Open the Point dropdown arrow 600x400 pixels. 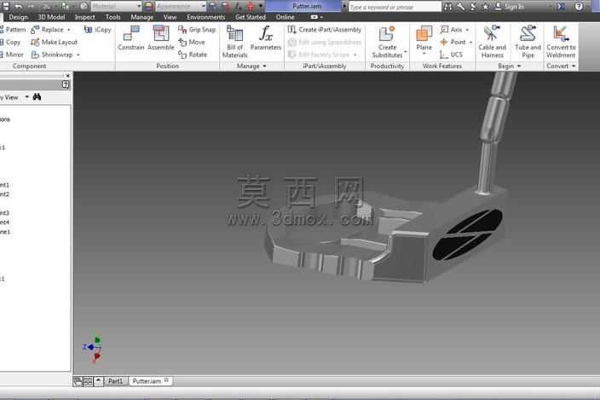tap(470, 43)
